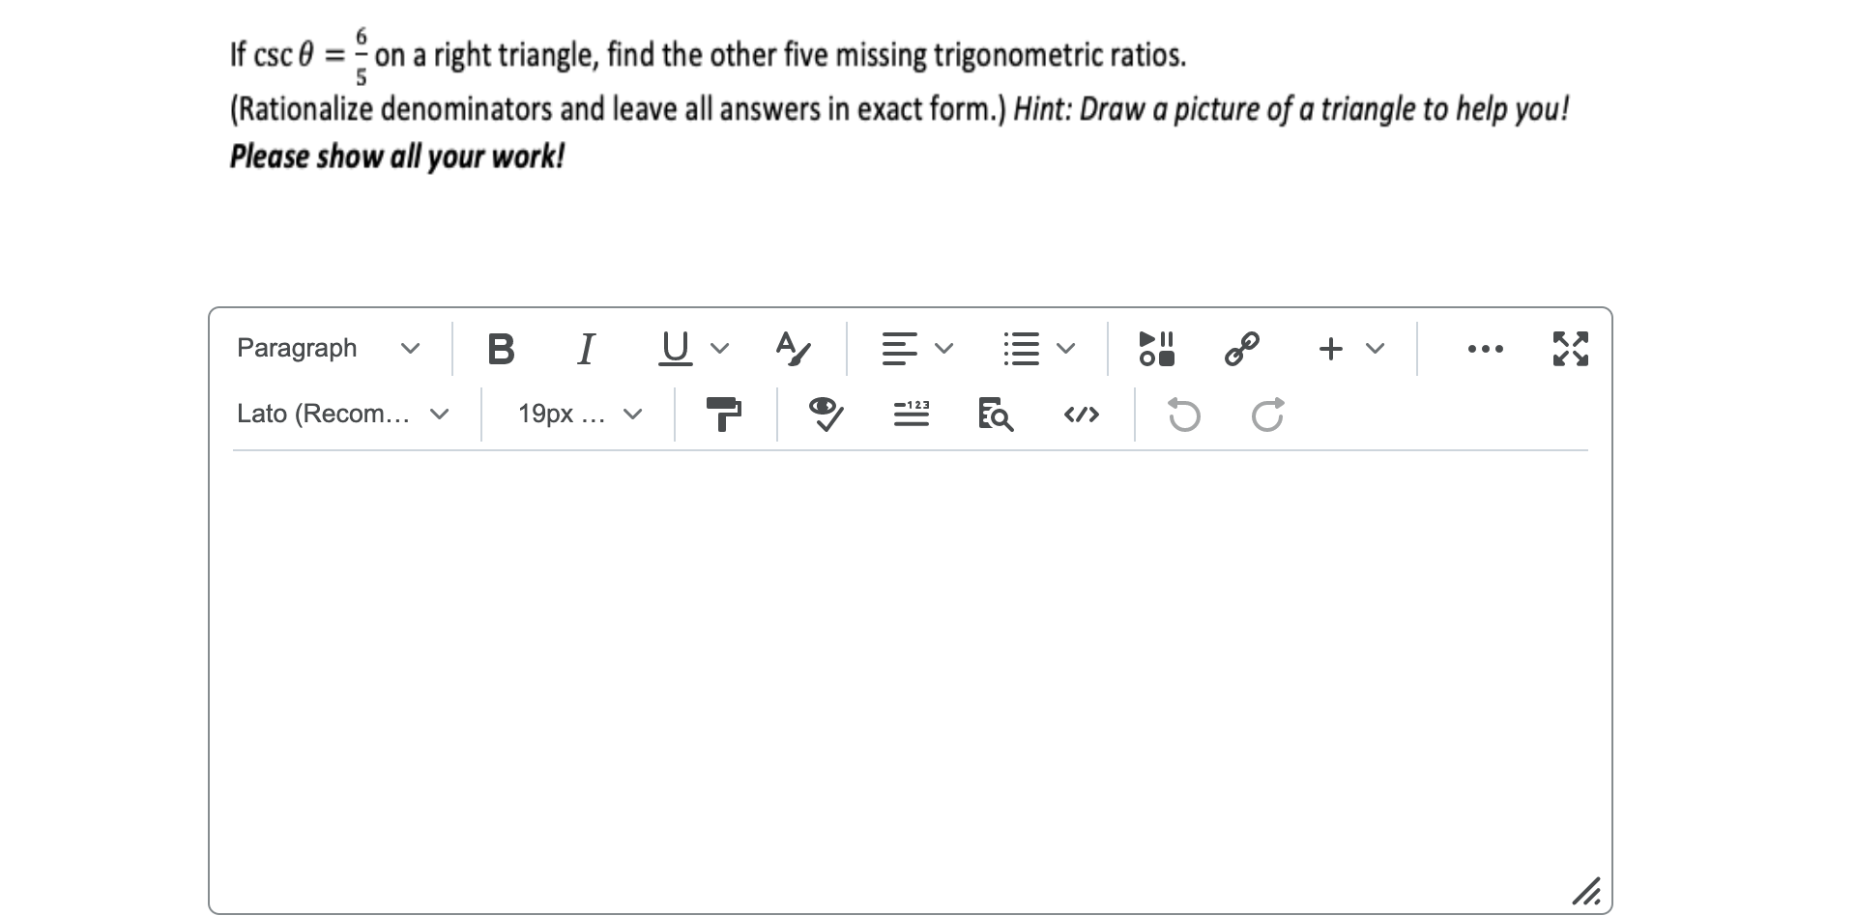Expand the plus menu chevron
The width and height of the screenshot is (1856, 916).
coord(1375,348)
